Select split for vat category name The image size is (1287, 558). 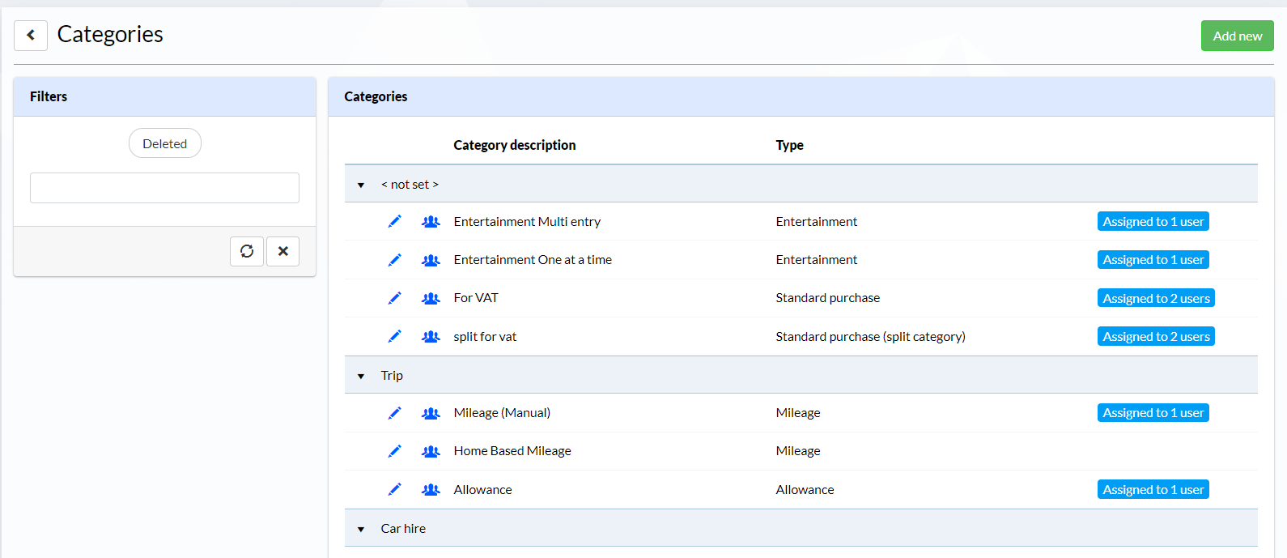[485, 336]
